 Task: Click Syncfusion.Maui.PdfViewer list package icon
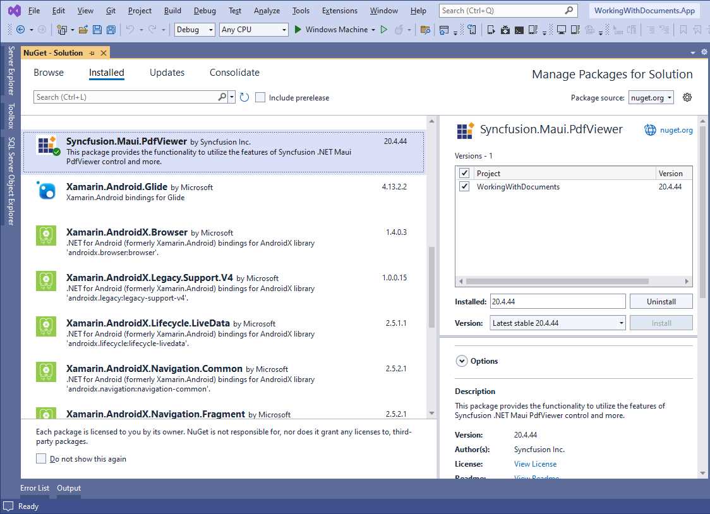coord(47,145)
